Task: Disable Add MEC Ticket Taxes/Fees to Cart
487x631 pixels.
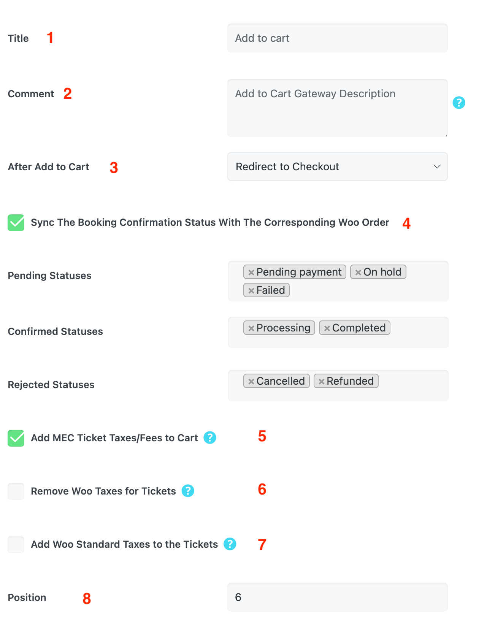Action: (16, 438)
